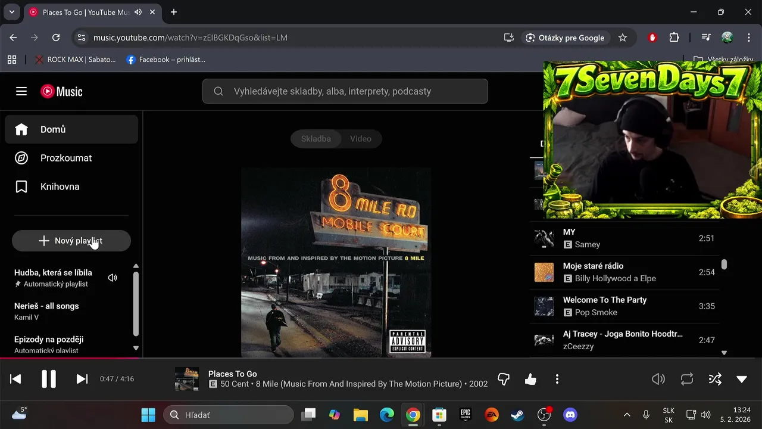The height and width of the screenshot is (429, 762).
Task: Create a new playlist with Nový playlist
Action: coord(71,241)
